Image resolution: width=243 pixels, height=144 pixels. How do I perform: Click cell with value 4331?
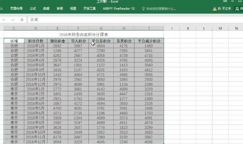[101, 70]
